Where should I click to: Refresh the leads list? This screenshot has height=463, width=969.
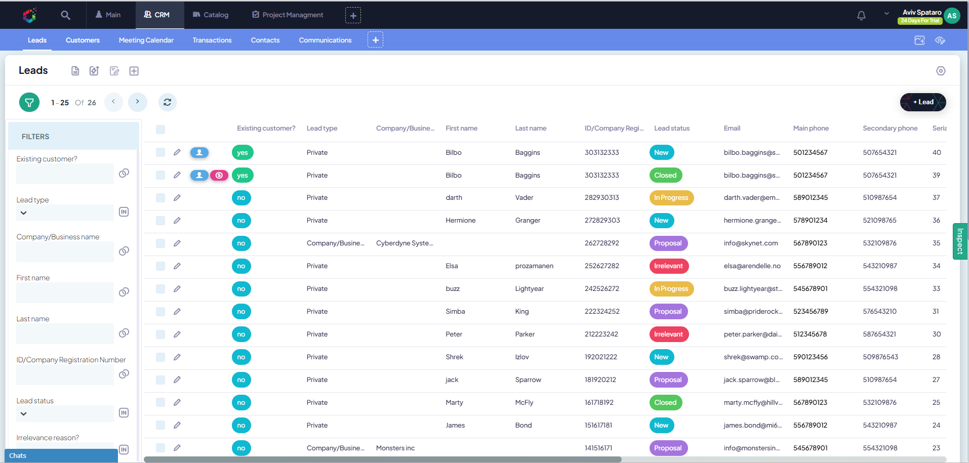[168, 102]
